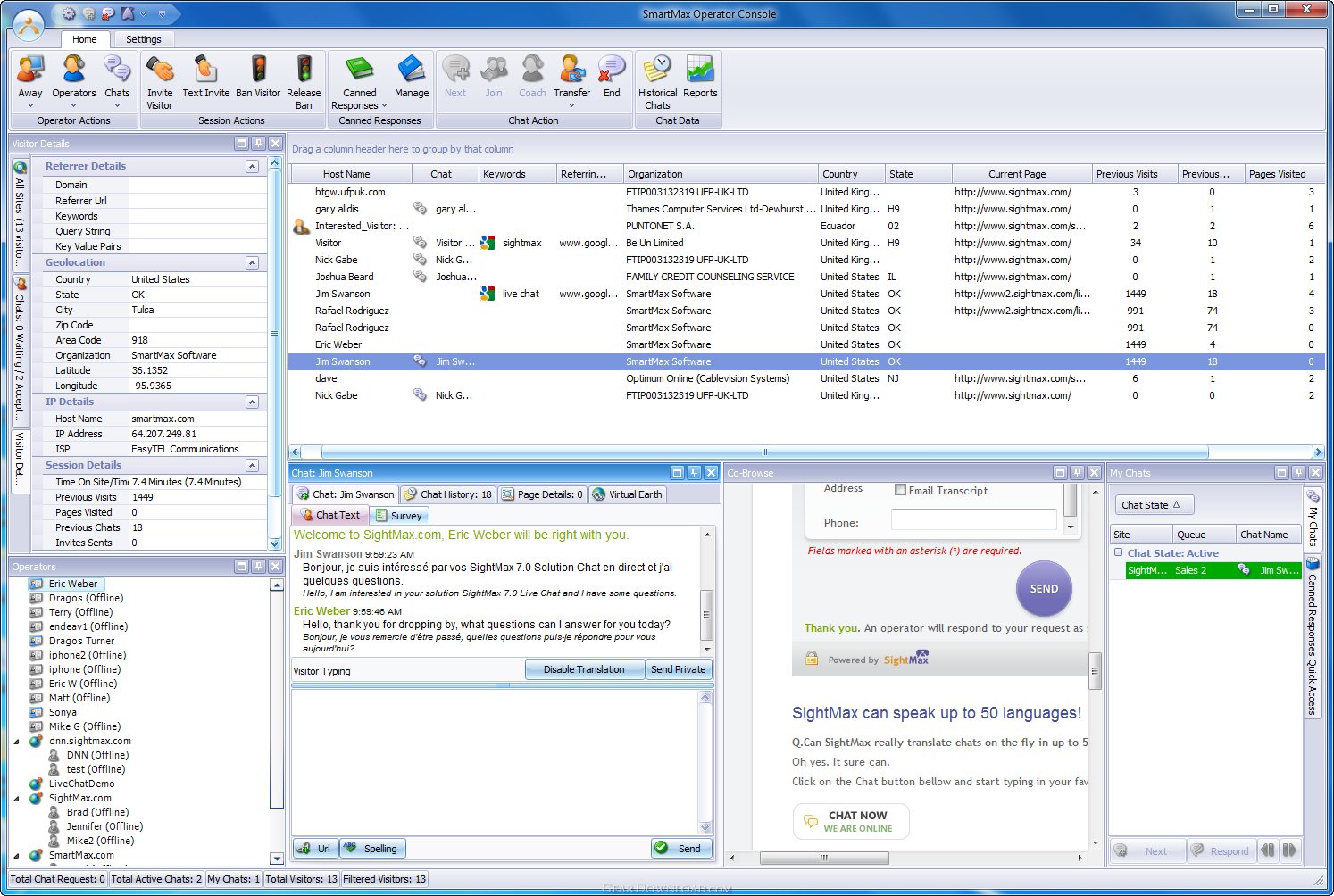Click the SmartMax application orb button
Screen dimensions: 1334x896
click(x=29, y=25)
